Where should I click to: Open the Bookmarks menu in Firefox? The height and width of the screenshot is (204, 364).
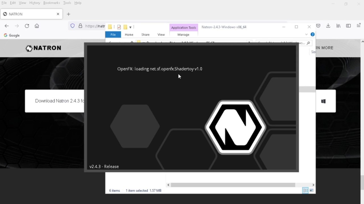pos(51,3)
